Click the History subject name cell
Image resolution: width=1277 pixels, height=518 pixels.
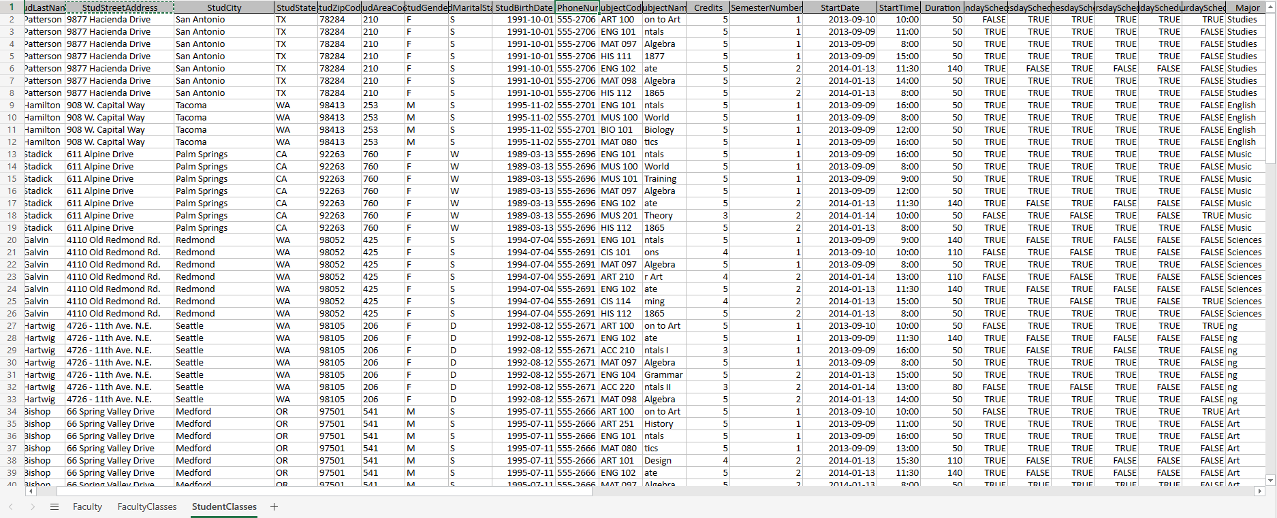(x=665, y=424)
